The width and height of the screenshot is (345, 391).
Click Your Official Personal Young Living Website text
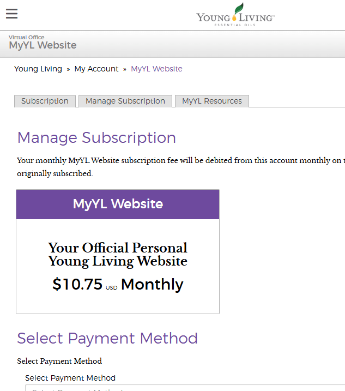point(118,255)
